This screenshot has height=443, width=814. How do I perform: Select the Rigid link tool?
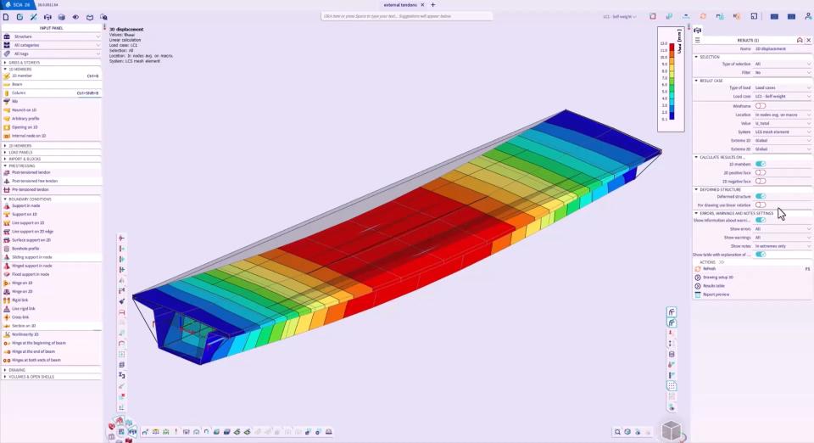(x=22, y=300)
